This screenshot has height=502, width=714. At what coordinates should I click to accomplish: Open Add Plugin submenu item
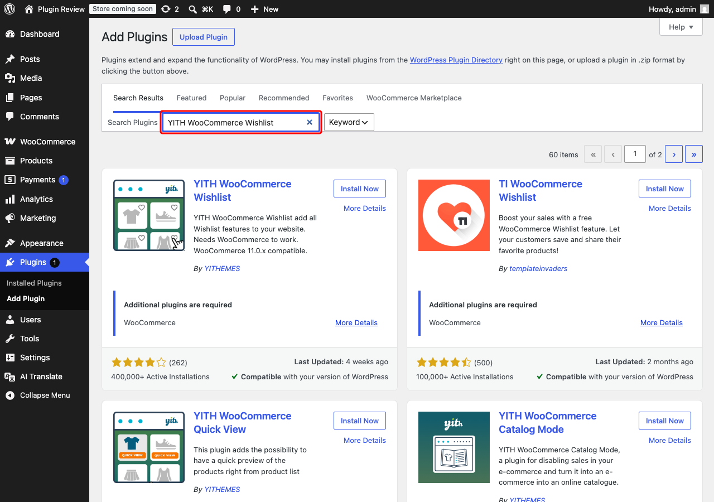tap(26, 298)
